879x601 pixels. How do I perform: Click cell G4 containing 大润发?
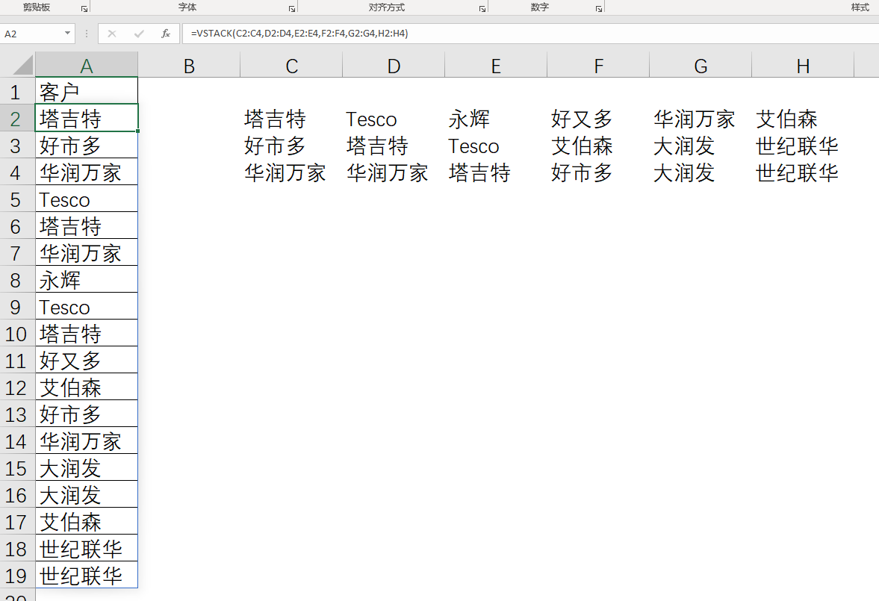pyautogui.click(x=701, y=172)
